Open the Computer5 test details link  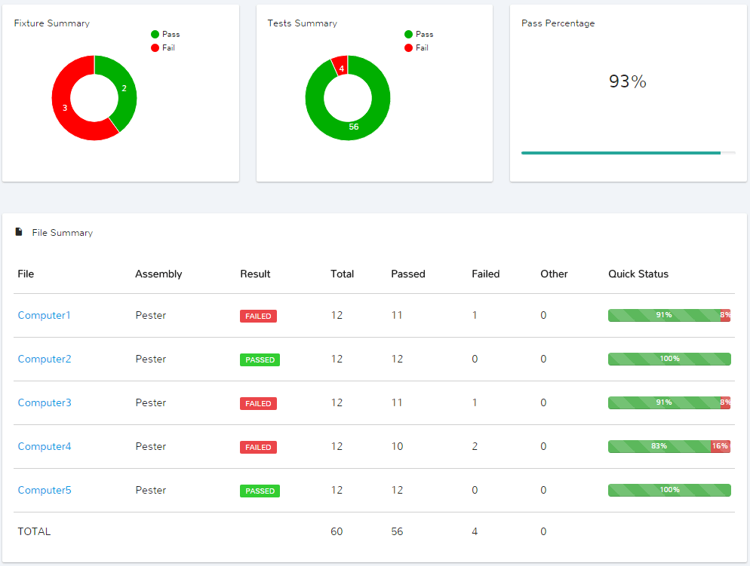coord(44,490)
